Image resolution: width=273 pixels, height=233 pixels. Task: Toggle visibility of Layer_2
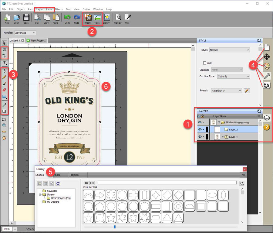(x=200, y=129)
